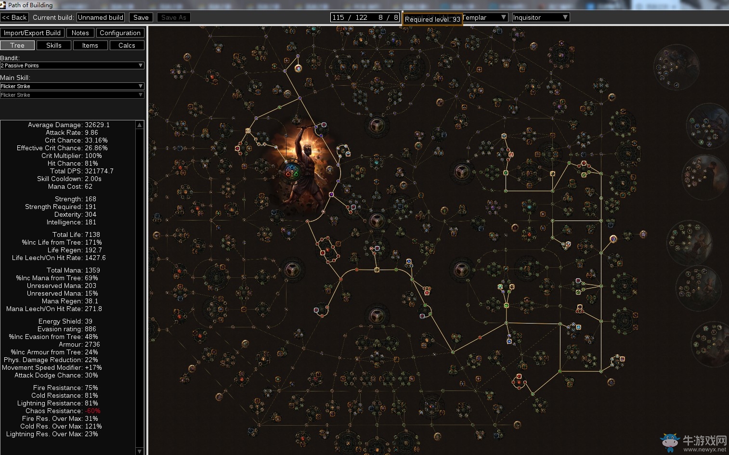
Task: Open the Main Skill Flicker Strike dropdown
Action: [72, 86]
